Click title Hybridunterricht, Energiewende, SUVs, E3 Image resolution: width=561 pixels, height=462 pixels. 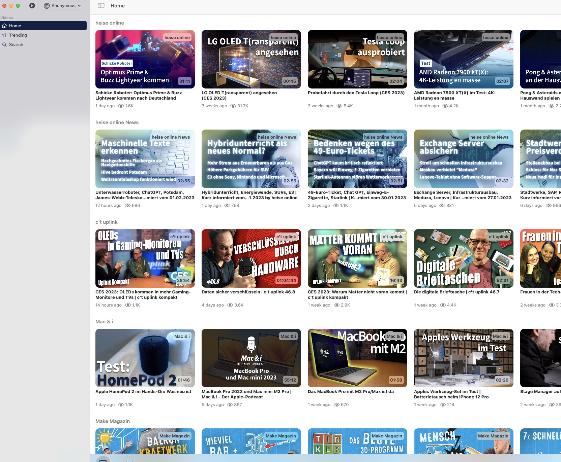[249, 195]
